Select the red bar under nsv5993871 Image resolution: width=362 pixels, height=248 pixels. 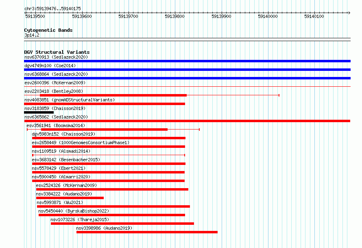coord(113,206)
